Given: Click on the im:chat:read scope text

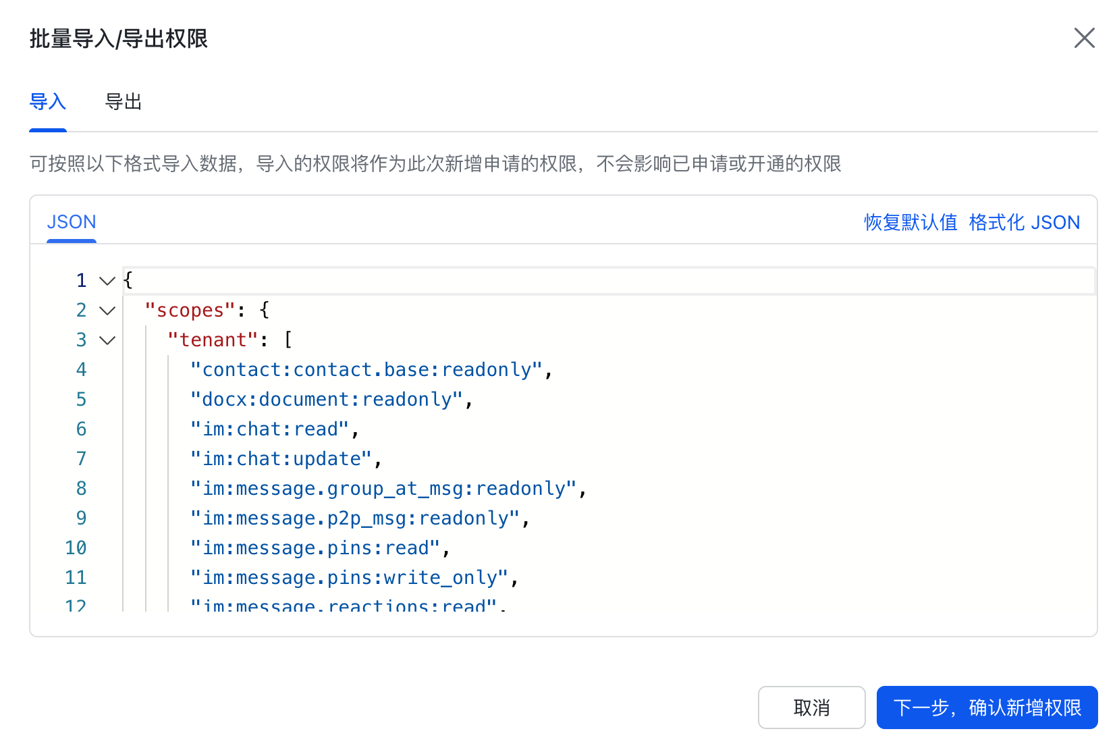Looking at the screenshot, I should 269,429.
